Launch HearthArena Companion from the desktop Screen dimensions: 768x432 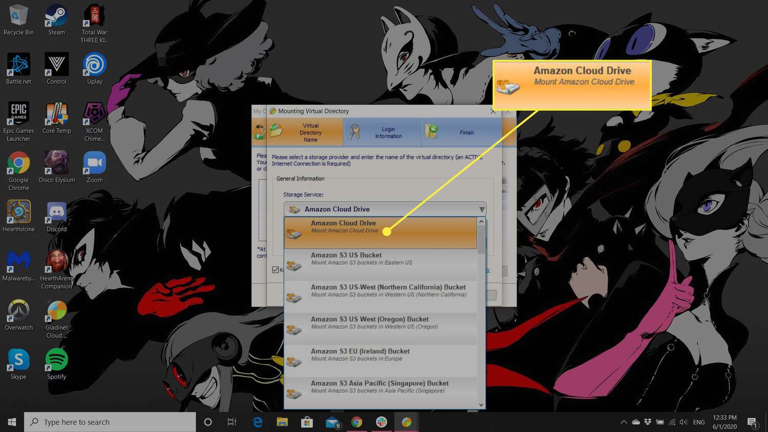point(56,270)
